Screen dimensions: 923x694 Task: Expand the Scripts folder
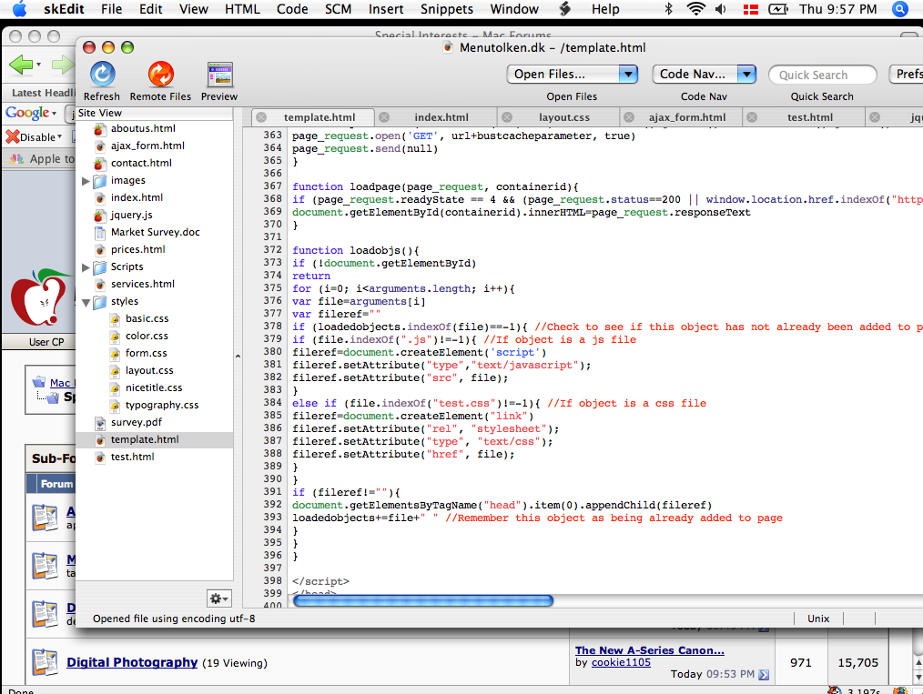[86, 267]
